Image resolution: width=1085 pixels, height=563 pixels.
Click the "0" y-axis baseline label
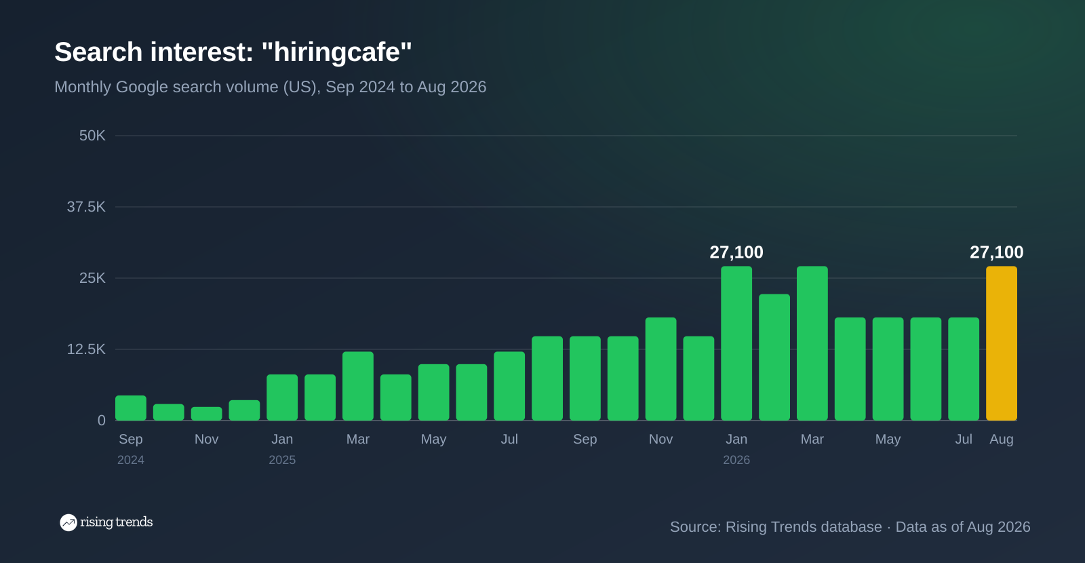pyautogui.click(x=102, y=421)
